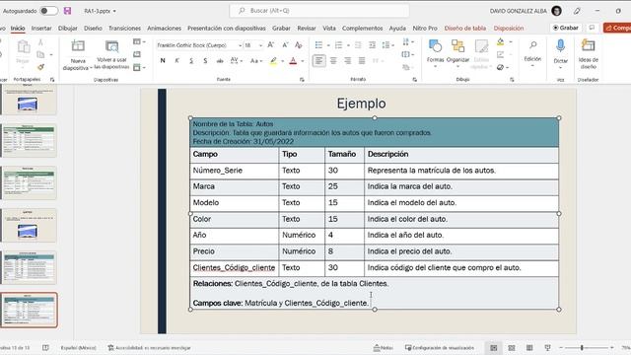Switch to the Transiciones tab
631x355 pixels.
click(x=125, y=29)
